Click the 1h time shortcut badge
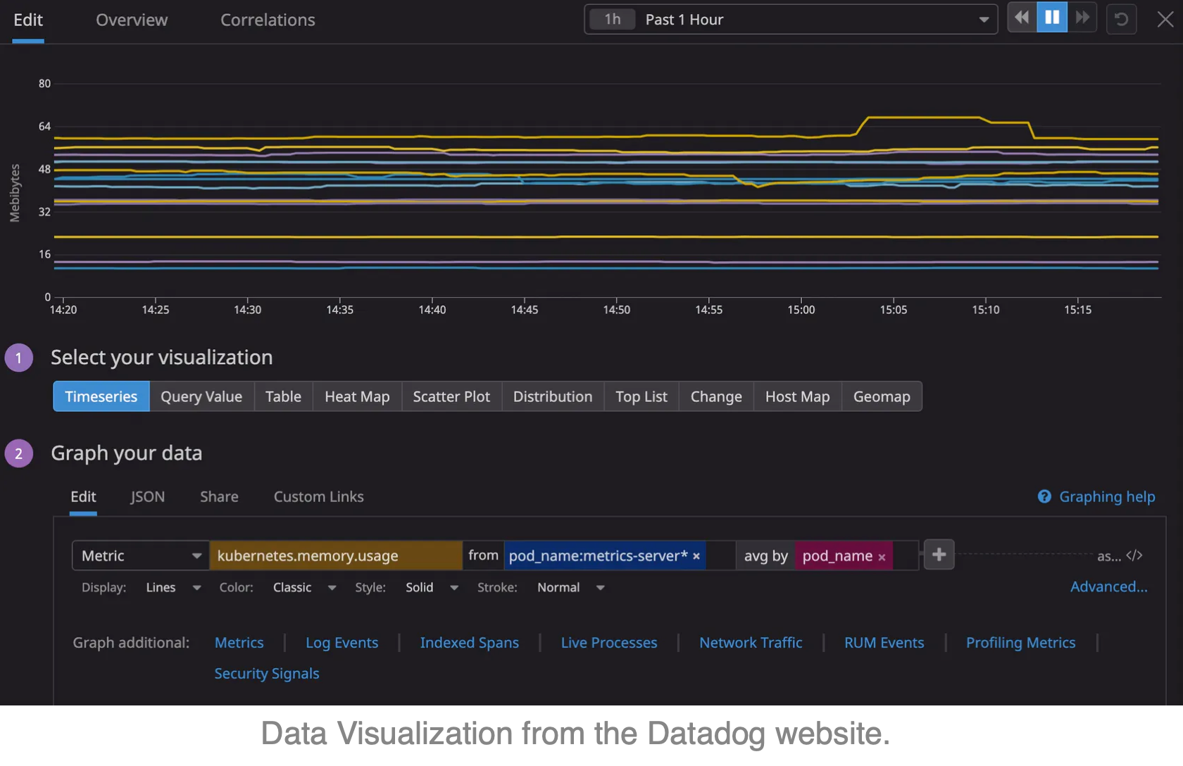The height and width of the screenshot is (766, 1183). point(613,19)
